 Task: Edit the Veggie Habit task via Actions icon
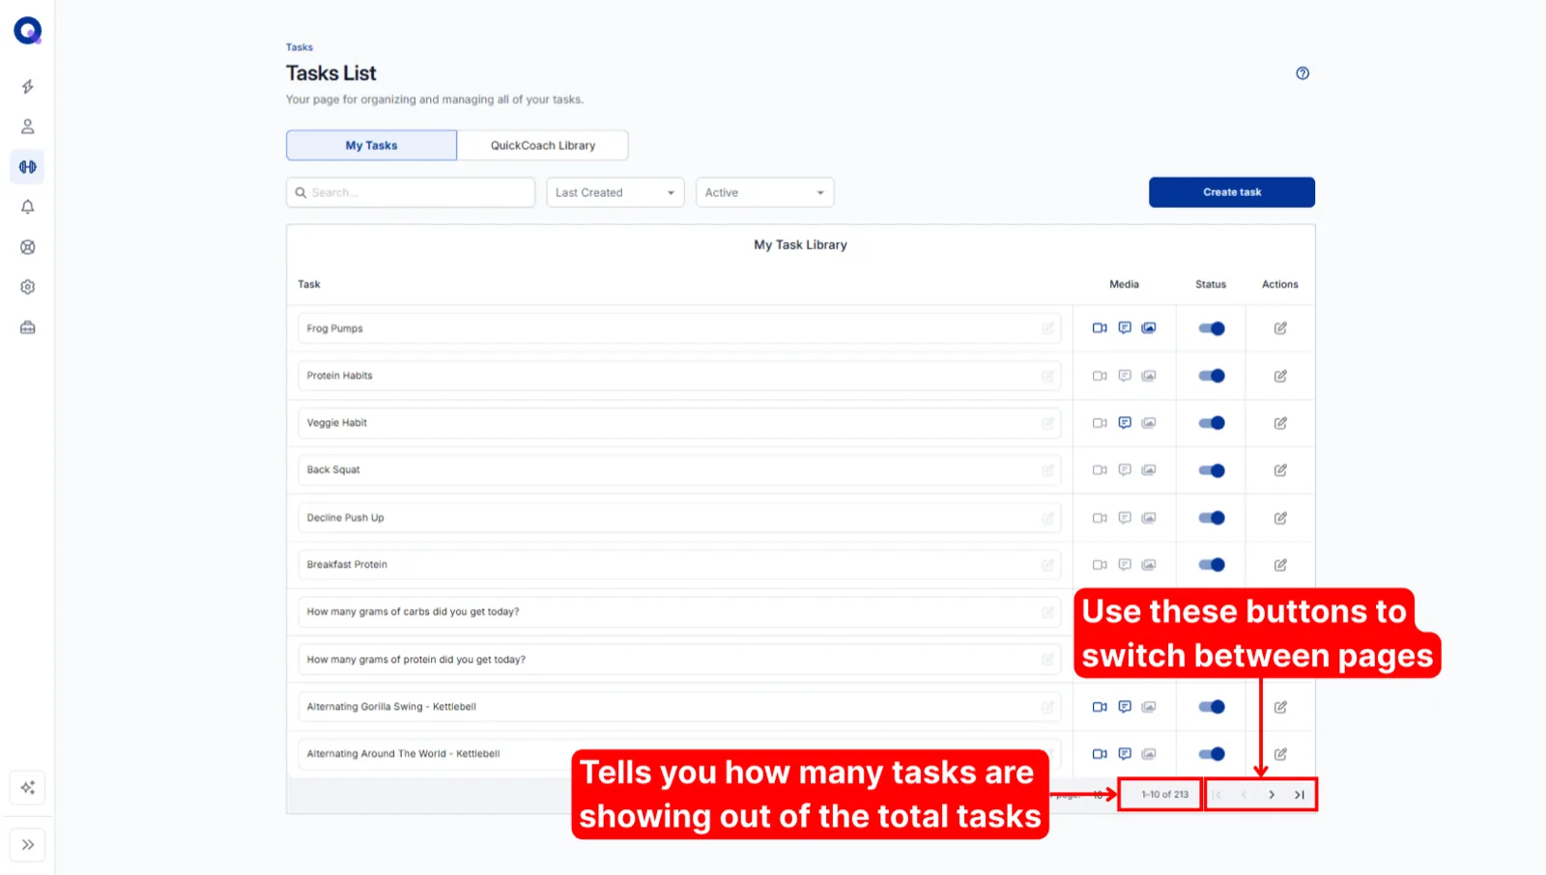1280,423
